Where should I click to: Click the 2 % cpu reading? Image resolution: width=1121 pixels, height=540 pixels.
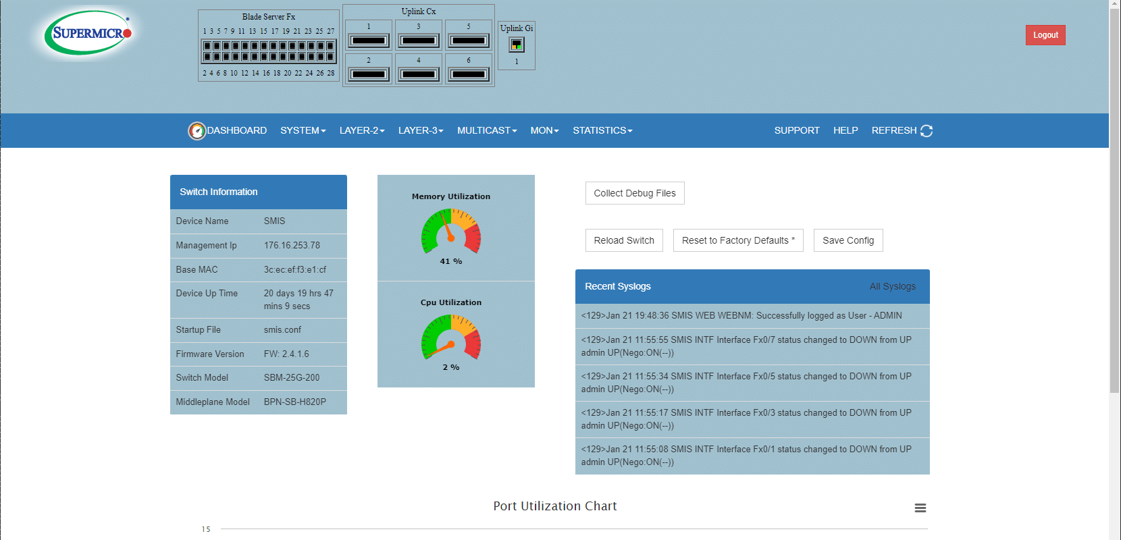[451, 367]
